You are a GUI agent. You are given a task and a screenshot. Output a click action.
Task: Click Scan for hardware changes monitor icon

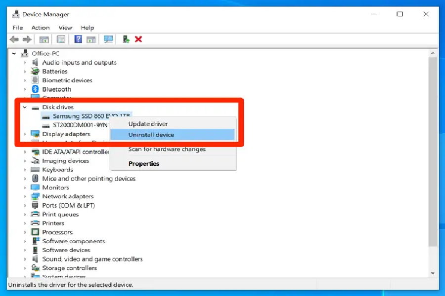(108, 39)
